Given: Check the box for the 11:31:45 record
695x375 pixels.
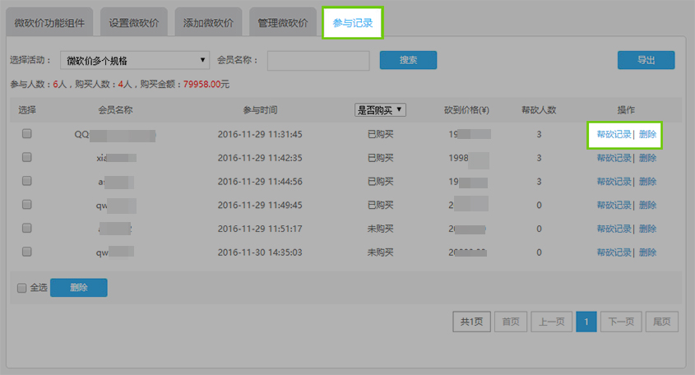Looking at the screenshot, I should pos(27,134).
